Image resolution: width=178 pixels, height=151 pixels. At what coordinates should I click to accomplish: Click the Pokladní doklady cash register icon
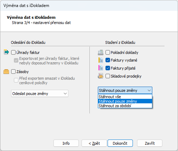101,53
